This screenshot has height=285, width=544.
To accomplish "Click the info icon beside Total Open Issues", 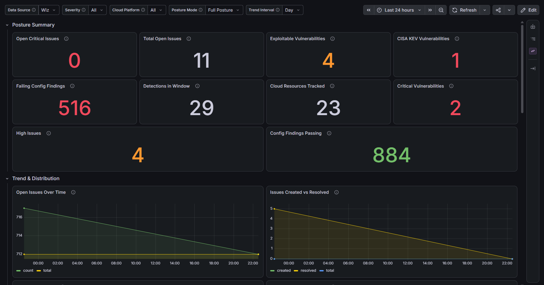I will (x=189, y=39).
